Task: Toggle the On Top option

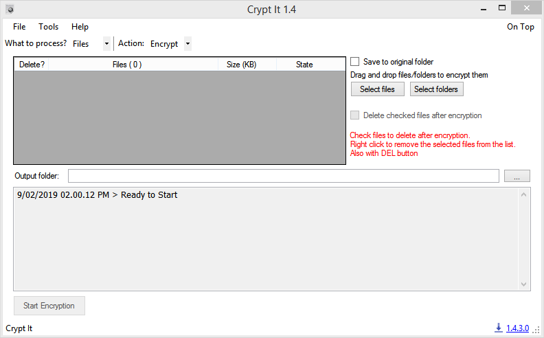Action: [x=521, y=27]
